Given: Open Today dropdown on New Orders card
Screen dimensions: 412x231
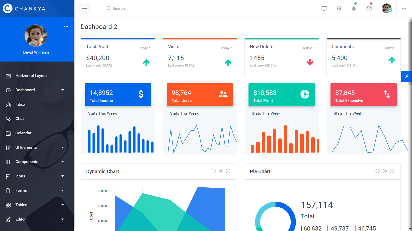Looking at the screenshot, I should click(x=308, y=48).
